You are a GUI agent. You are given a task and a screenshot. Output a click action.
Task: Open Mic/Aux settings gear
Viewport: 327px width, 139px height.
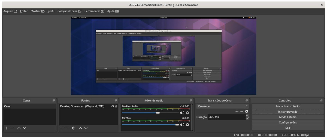187,125
